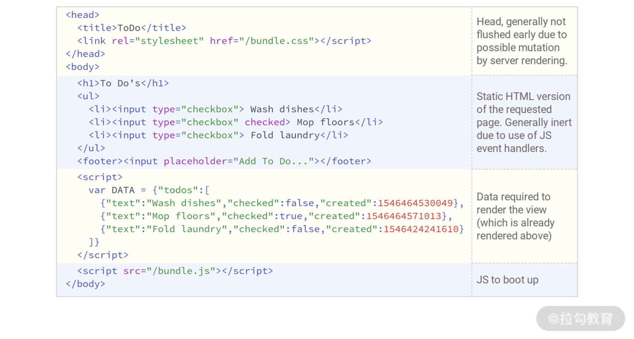Click the created timestamp 1546424241610

[421, 229]
